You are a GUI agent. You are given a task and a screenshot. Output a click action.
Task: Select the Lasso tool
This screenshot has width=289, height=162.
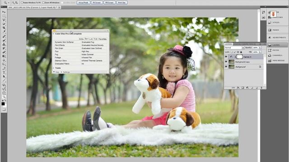4,20
